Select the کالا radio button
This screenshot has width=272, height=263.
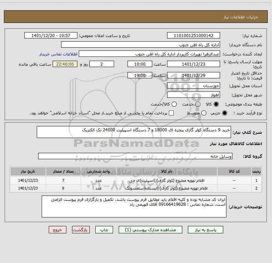pyautogui.click(x=216, y=104)
